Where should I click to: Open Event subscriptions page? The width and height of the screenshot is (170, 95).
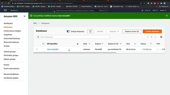[x=11, y=68]
